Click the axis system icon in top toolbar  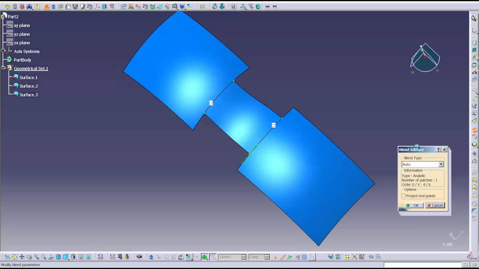[97, 6]
